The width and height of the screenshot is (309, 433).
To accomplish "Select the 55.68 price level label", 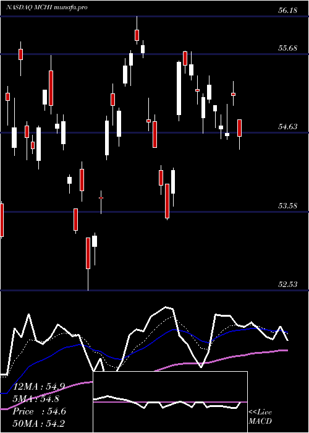I will [x=287, y=48].
